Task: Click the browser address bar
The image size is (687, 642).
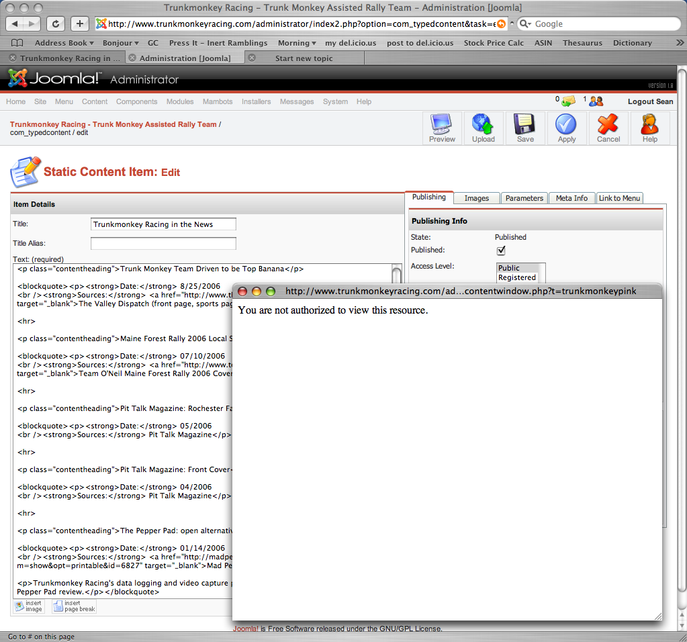Action: point(302,24)
